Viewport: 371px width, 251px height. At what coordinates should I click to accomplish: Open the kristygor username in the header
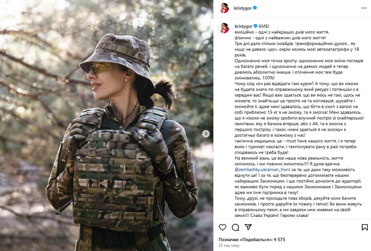point(243,8)
